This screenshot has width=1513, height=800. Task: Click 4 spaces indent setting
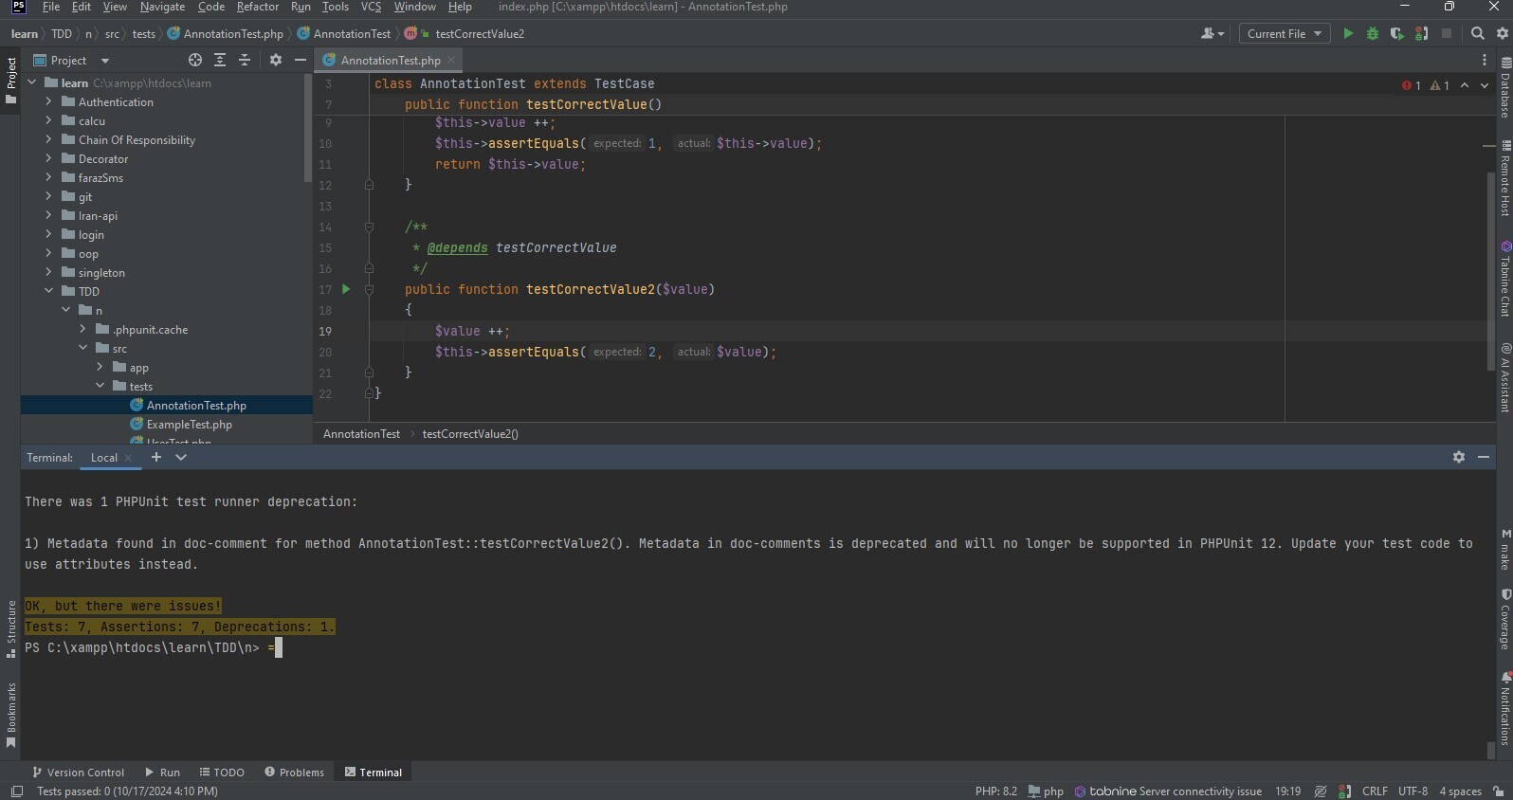point(1460,791)
